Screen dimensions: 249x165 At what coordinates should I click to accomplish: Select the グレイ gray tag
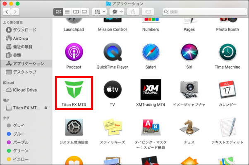(26, 125)
